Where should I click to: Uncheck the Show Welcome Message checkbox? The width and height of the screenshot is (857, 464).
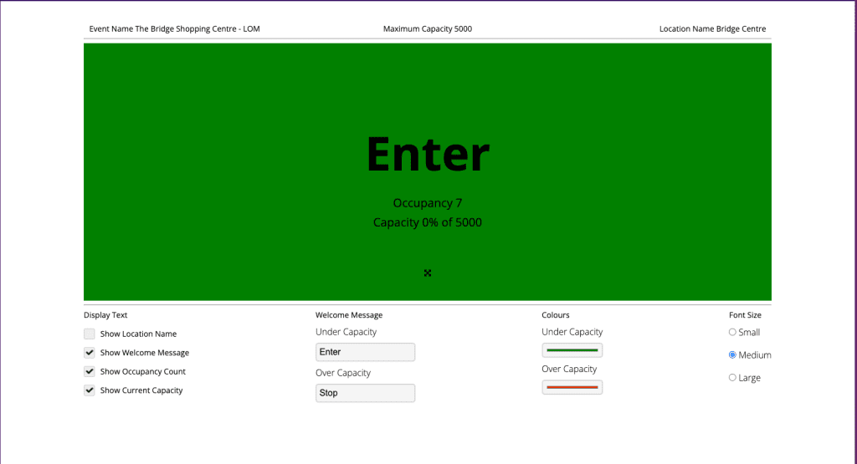(x=90, y=353)
